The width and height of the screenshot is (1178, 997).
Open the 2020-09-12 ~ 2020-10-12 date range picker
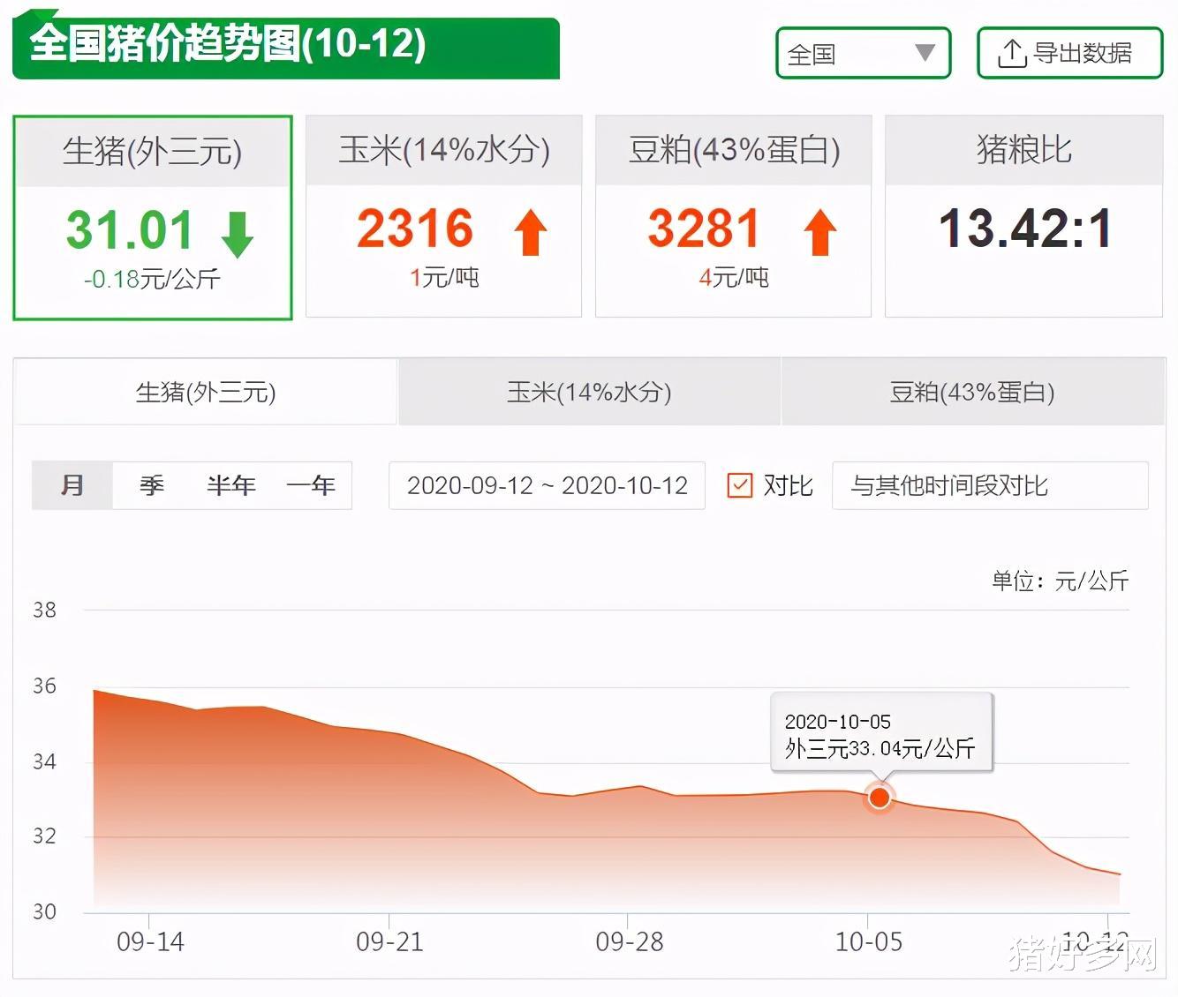point(546,485)
